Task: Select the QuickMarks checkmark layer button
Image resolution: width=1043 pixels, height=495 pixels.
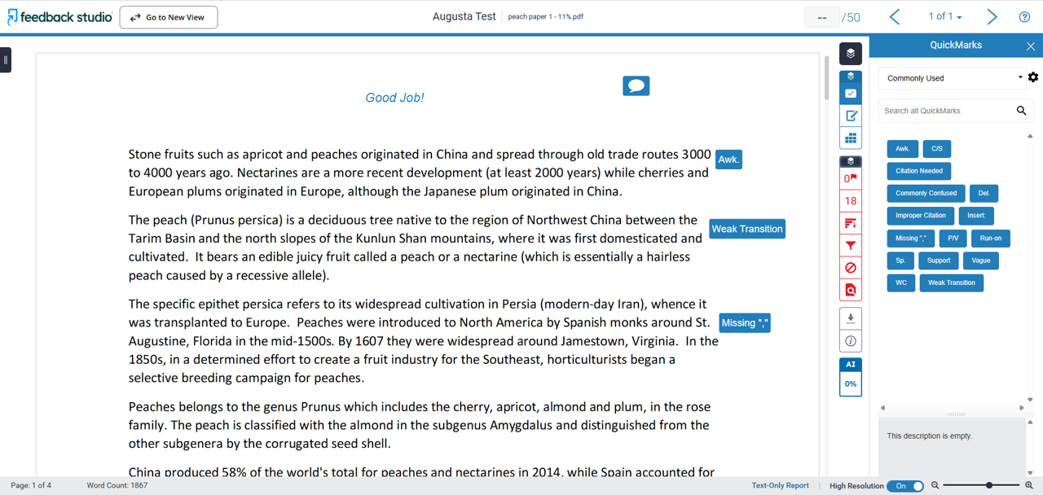Action: [x=850, y=94]
